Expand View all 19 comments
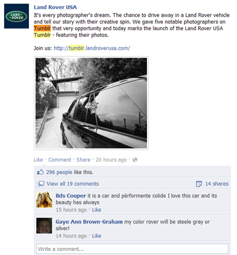Image resolution: width=237 pixels, height=255 pixels. [x=73, y=184]
